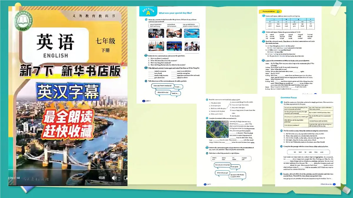Click the 'How was your school trip?' speech bubble
353x198 pixels.
coord(222,165)
